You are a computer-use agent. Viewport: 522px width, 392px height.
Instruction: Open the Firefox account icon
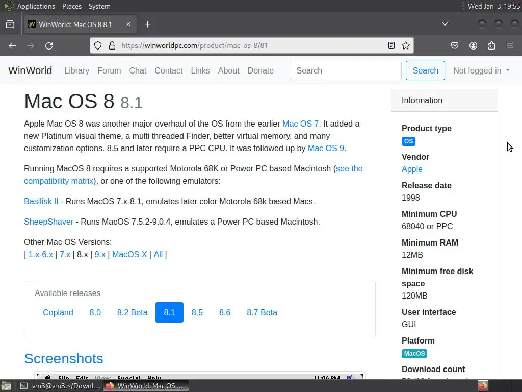(x=473, y=45)
